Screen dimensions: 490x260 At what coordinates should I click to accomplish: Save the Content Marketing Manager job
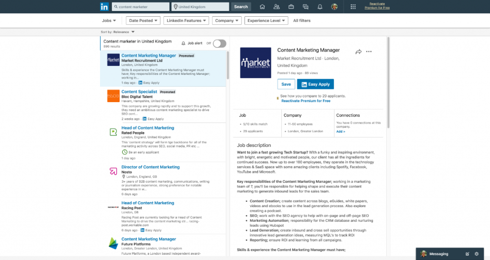tap(286, 84)
